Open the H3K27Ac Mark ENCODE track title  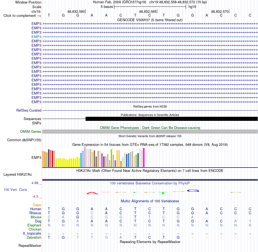[150, 171]
